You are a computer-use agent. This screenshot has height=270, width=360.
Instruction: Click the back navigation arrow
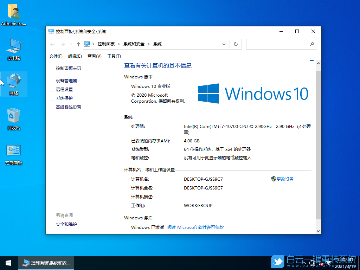pos(52,44)
